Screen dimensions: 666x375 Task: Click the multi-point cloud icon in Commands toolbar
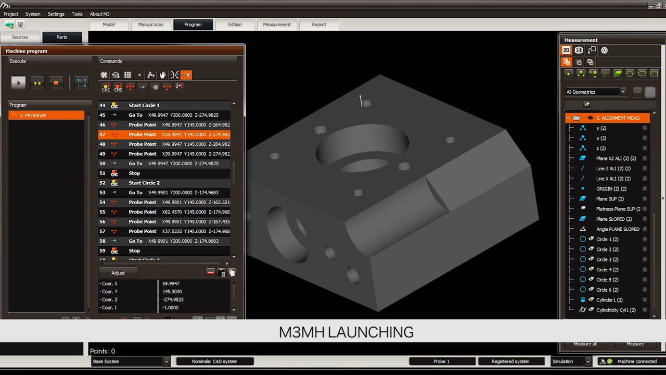click(x=151, y=75)
